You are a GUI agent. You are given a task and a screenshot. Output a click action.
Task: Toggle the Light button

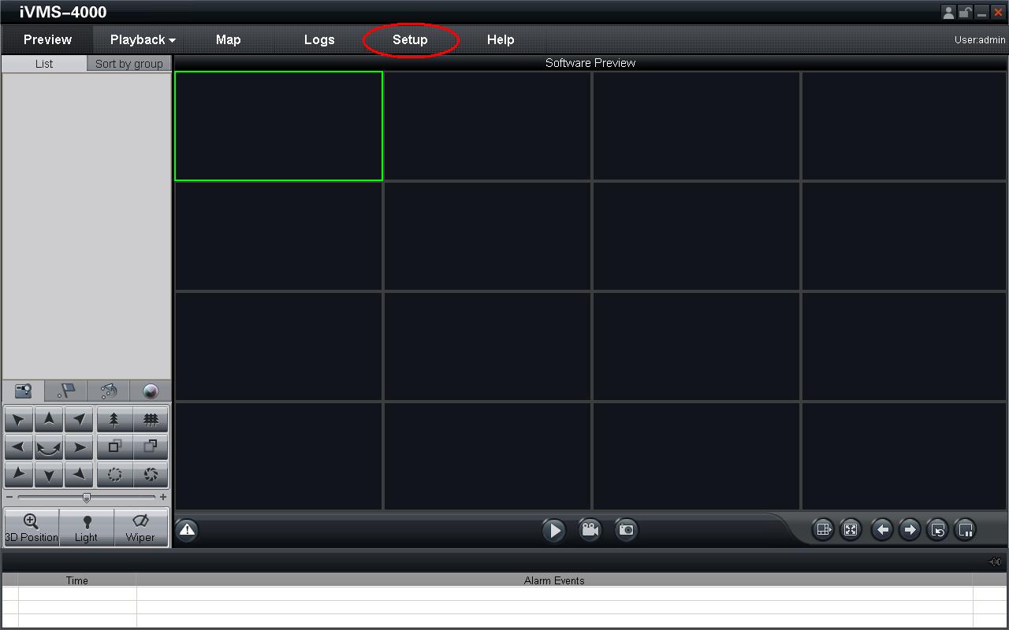87,528
